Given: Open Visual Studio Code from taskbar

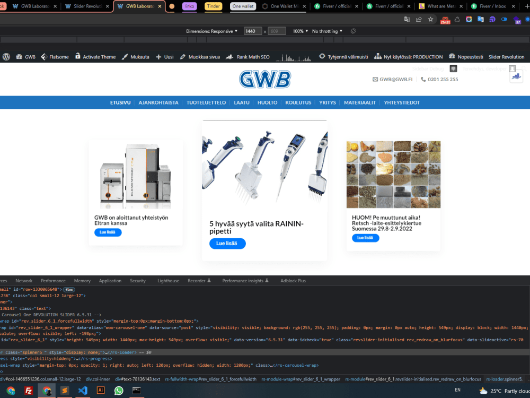Looking at the screenshot, I should click(x=83, y=391).
